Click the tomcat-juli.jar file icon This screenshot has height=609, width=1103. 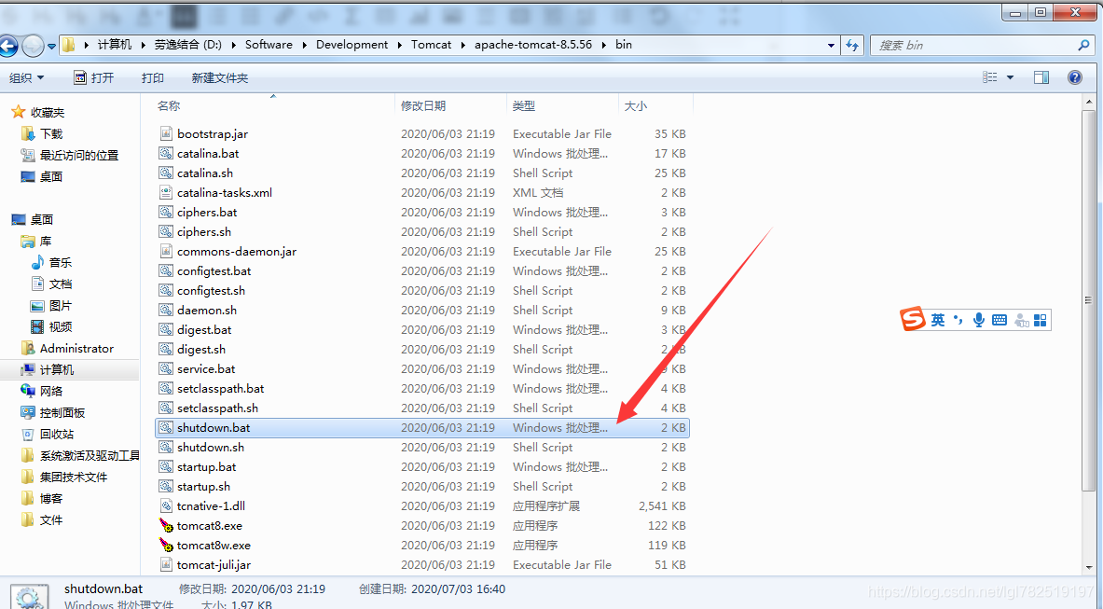[166, 564]
